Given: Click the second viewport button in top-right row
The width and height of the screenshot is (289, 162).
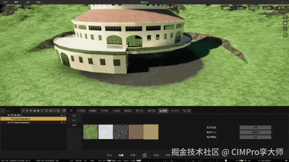Looking at the screenshot, I should (240, 8).
